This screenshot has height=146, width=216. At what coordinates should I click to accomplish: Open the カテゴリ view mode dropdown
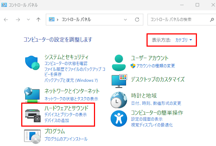point(184,40)
